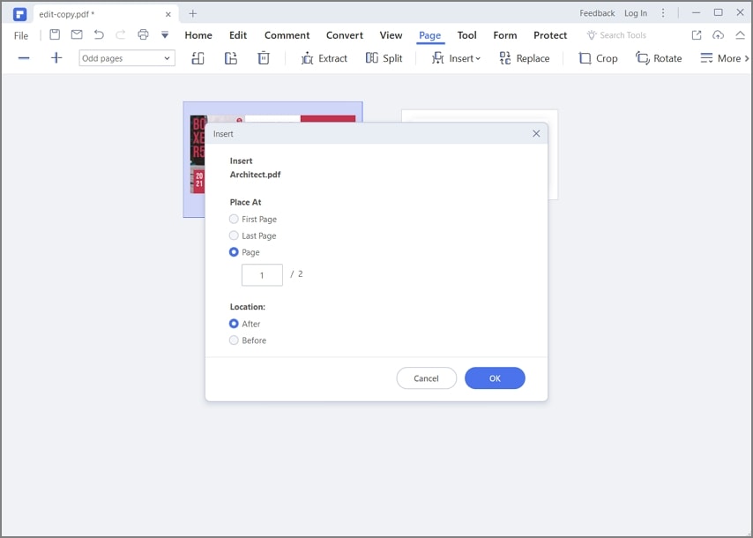Click the email envelope icon
Viewport: 753px width, 538px height.
click(77, 35)
